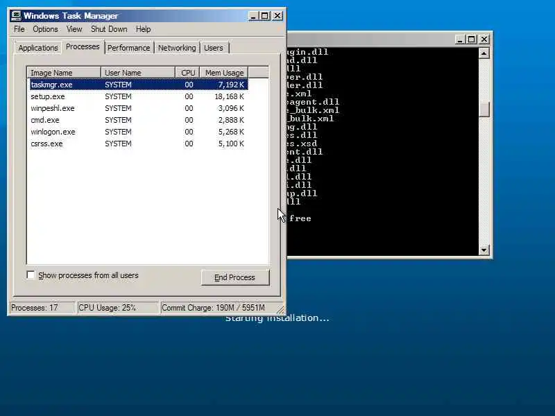
Task: Switch to the Processes tab
Action: pyautogui.click(x=83, y=46)
